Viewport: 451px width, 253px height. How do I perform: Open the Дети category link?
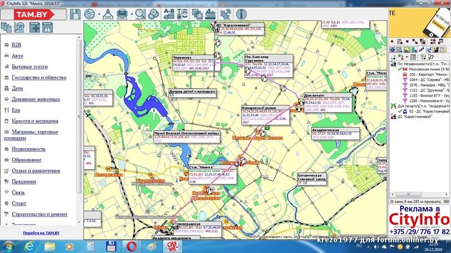[17, 88]
